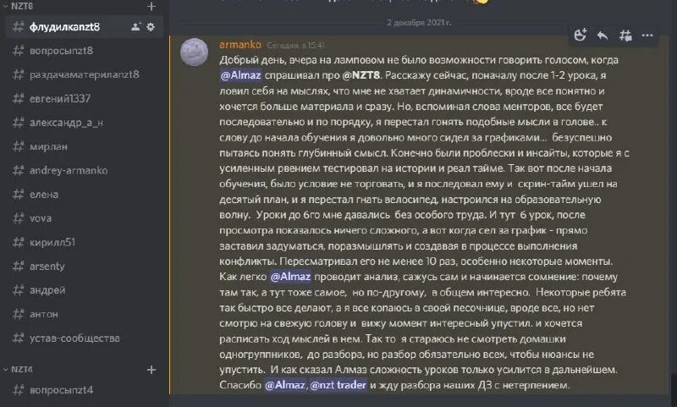The image size is (677, 407).
Task: Click the hash icon of антон
Action: (18, 314)
